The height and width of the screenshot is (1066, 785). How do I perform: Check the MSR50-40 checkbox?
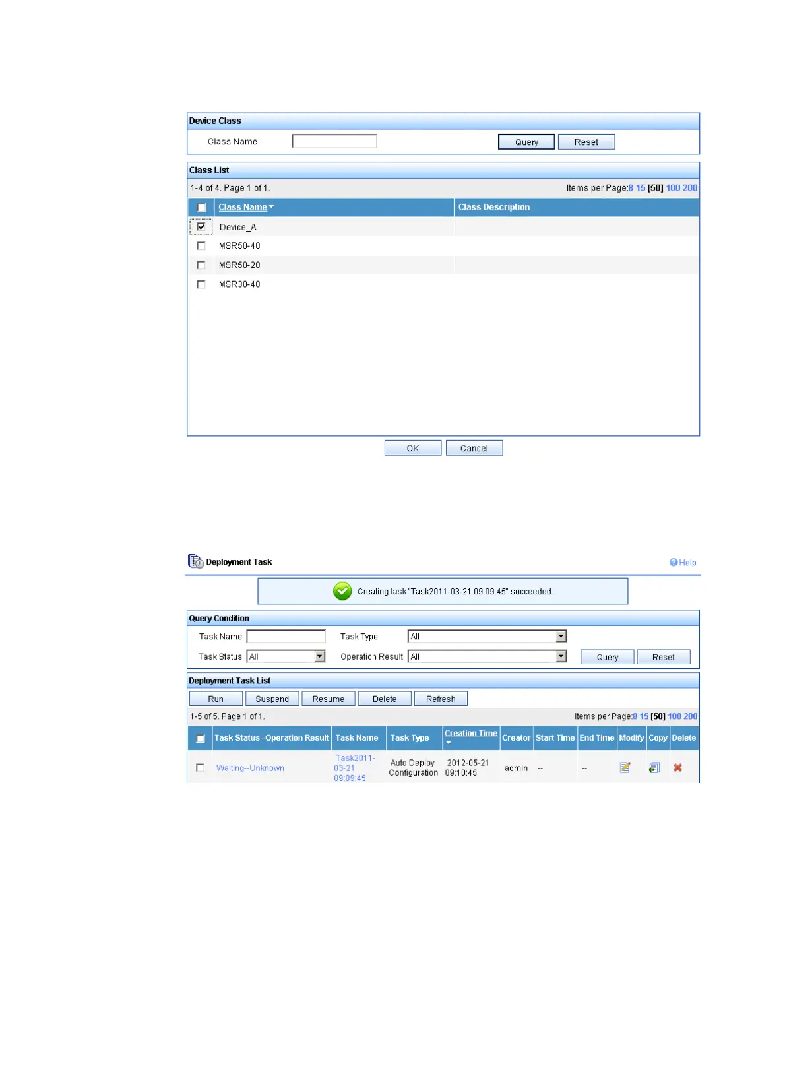point(201,245)
